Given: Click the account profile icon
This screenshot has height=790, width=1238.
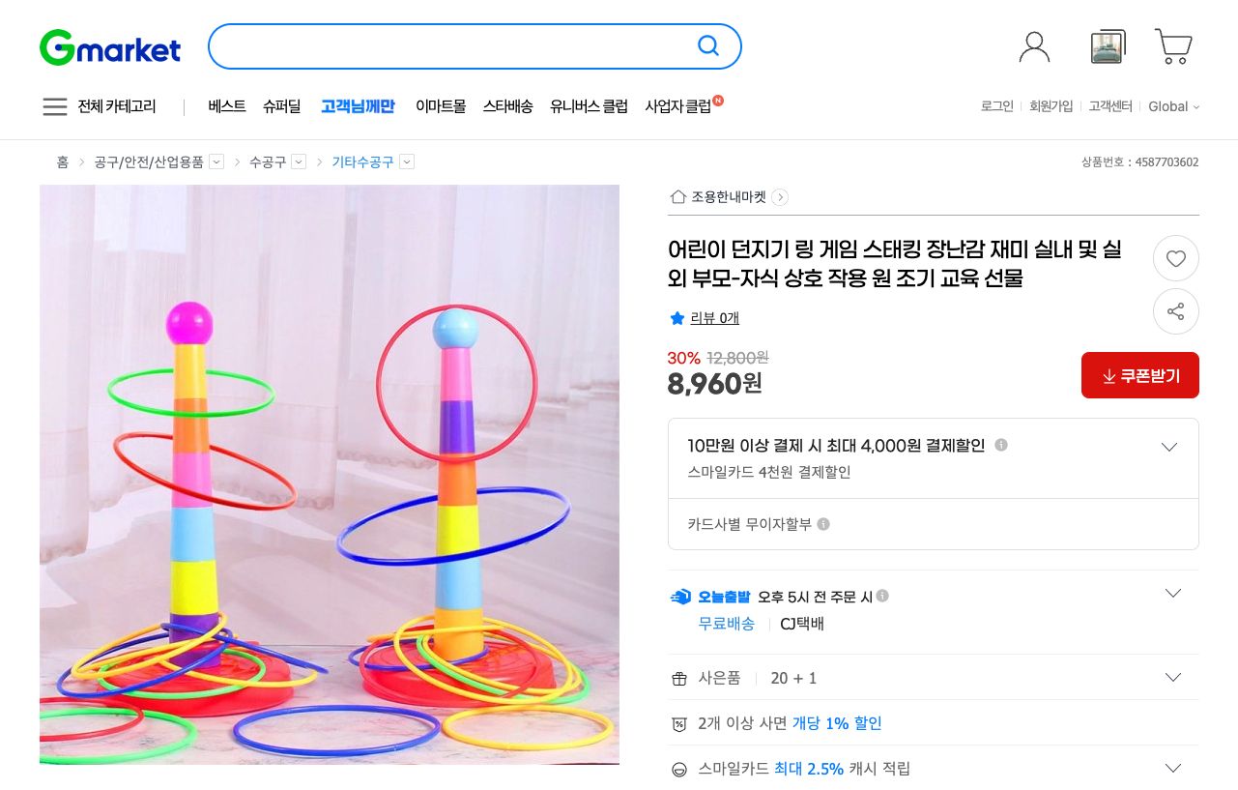Looking at the screenshot, I should click(x=1035, y=44).
